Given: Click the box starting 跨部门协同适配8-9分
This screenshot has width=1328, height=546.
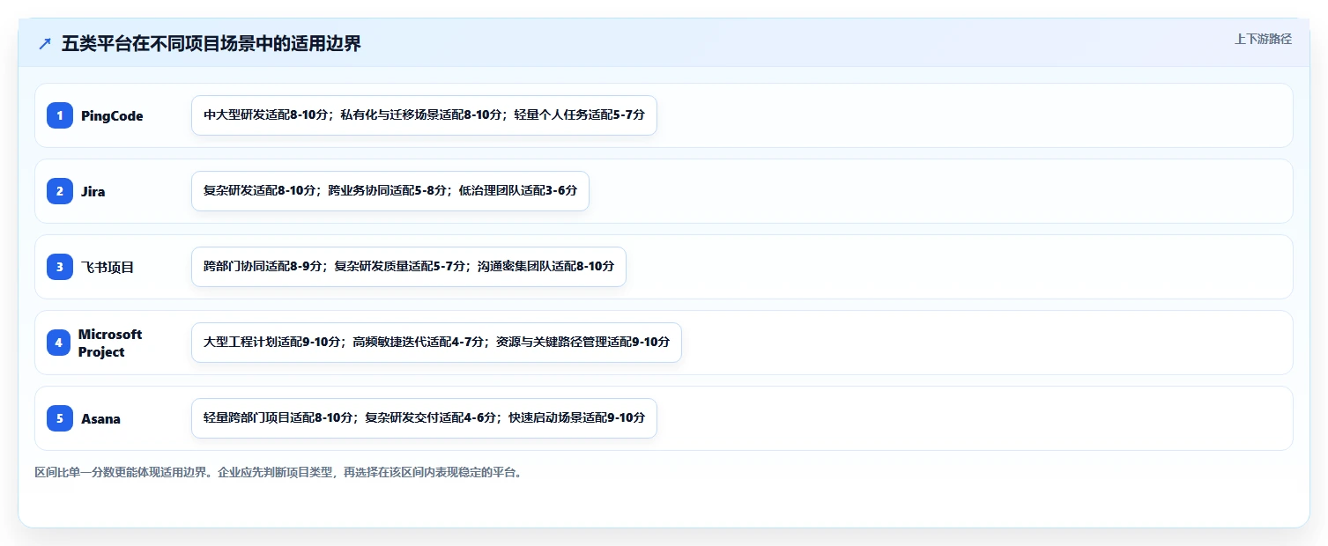Looking at the screenshot, I should click(x=409, y=267).
